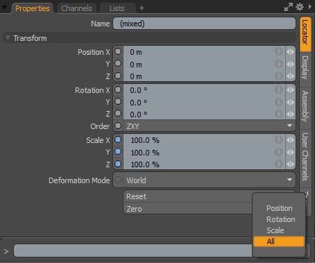
Task: Choose All in the popup menu
Action: (279, 241)
